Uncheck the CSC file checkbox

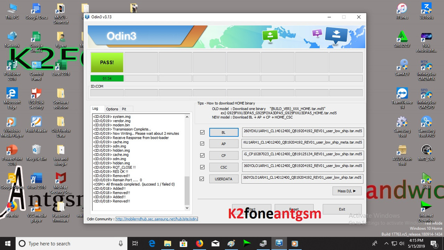click(202, 167)
